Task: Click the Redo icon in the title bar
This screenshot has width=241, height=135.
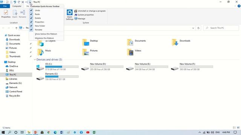Action: point(19,2)
